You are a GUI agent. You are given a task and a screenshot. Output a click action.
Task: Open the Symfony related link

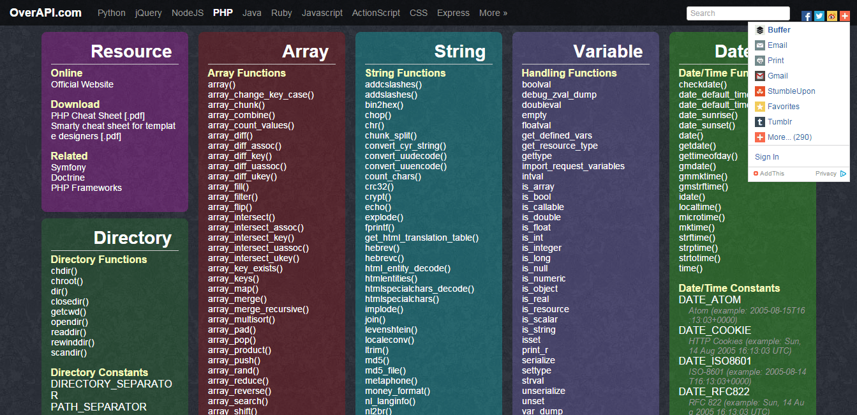coord(68,167)
